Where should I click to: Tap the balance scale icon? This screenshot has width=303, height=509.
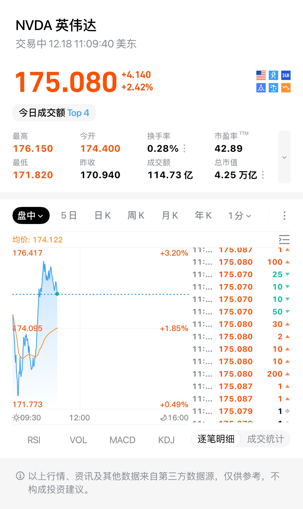click(x=273, y=88)
